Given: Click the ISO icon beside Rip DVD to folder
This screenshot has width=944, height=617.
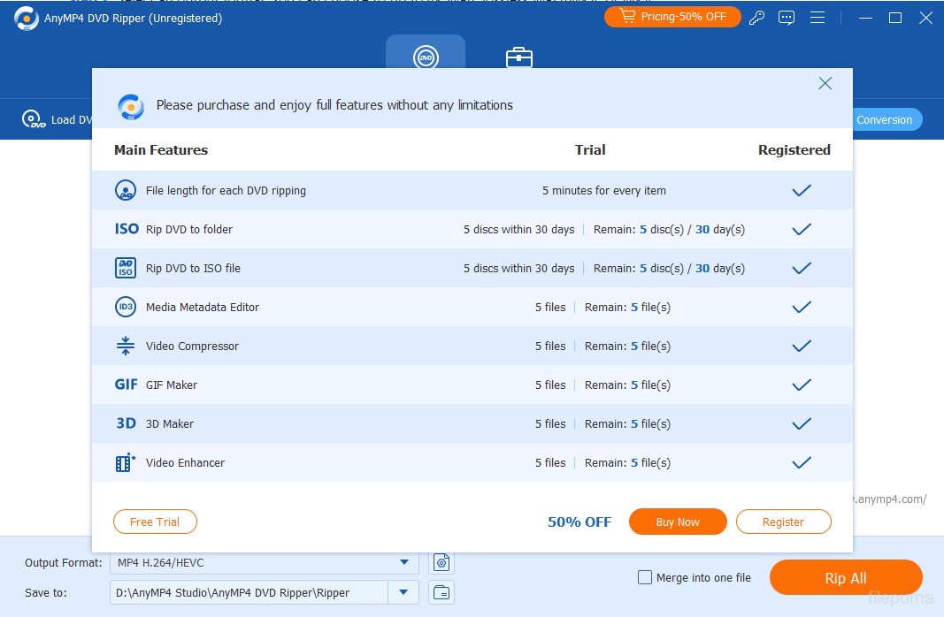Looking at the screenshot, I should 127,229.
